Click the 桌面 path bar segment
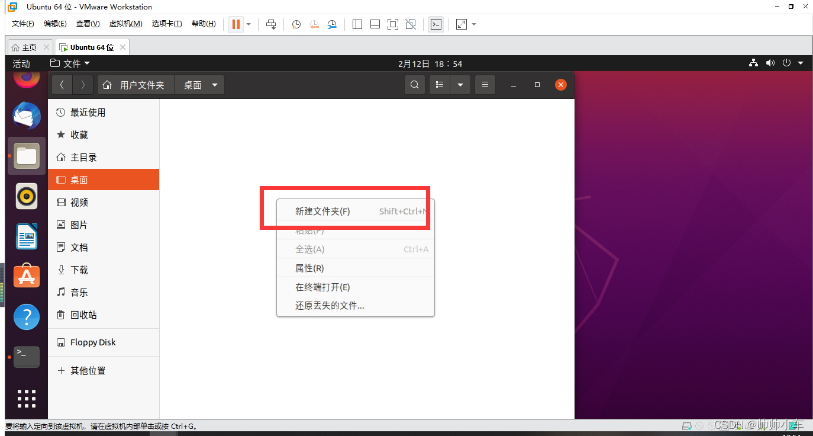 coord(193,85)
